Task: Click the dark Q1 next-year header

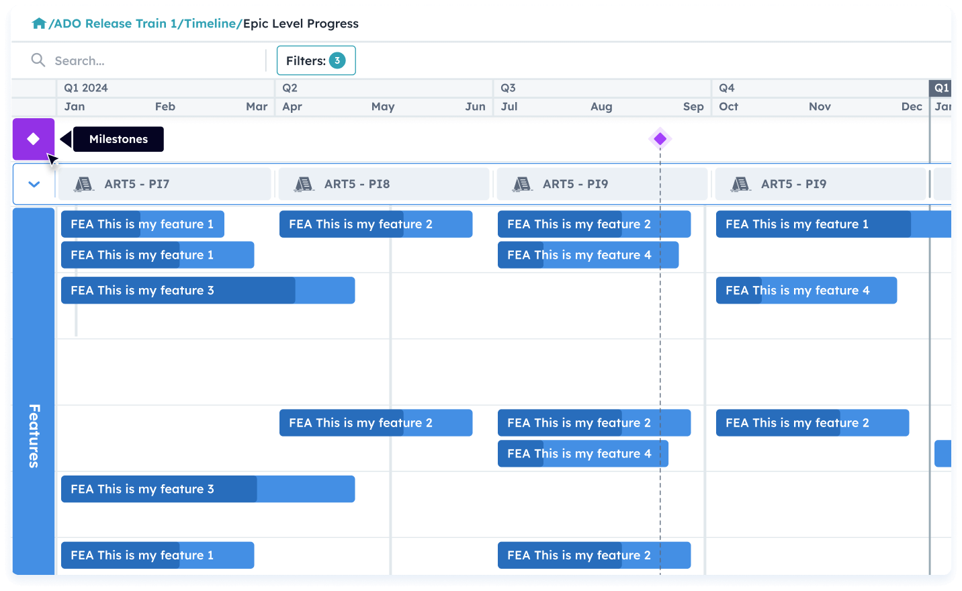Action: [x=941, y=88]
